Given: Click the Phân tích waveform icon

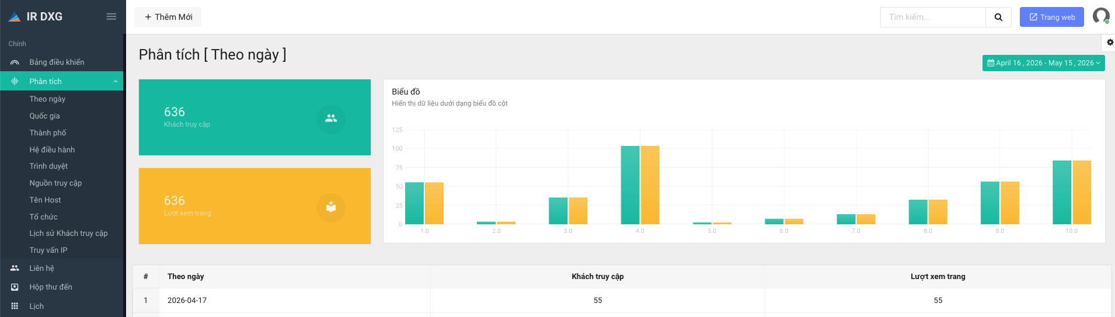Looking at the screenshot, I should click(x=15, y=81).
